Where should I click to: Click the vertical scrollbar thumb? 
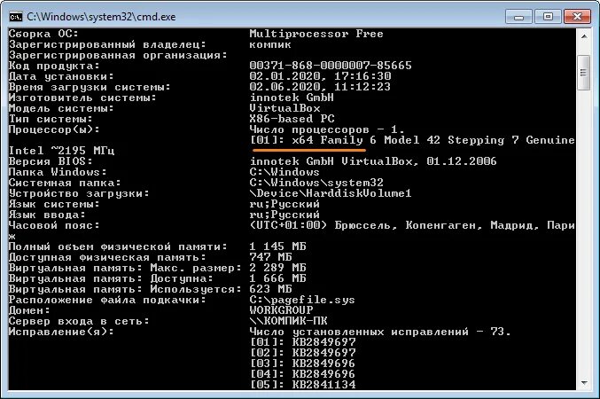tap(584, 73)
